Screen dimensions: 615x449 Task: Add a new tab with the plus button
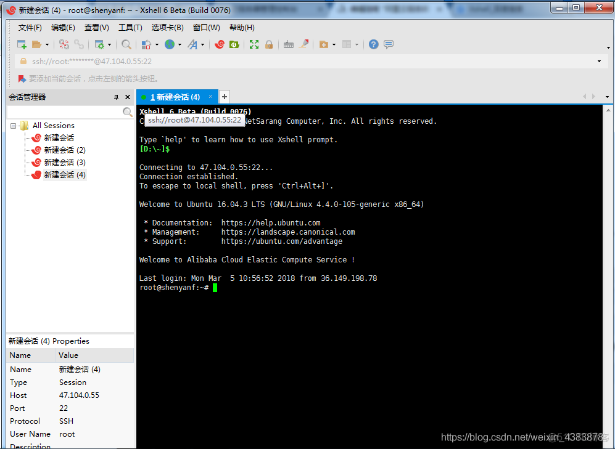225,97
